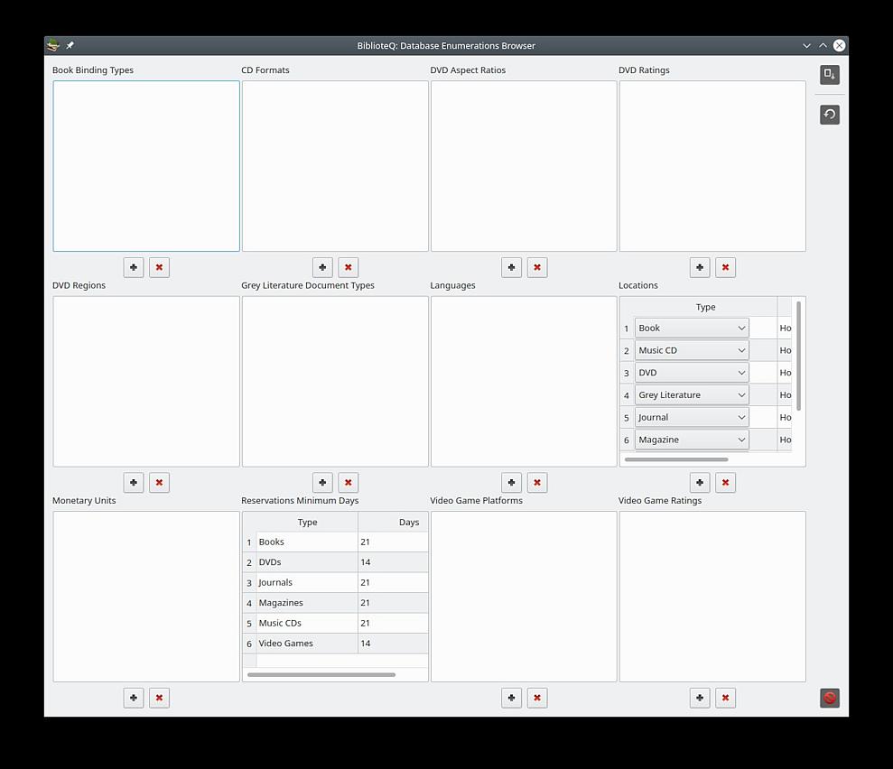Click the Days value for Journals
The width and height of the screenshot is (893, 769).
pyautogui.click(x=393, y=582)
